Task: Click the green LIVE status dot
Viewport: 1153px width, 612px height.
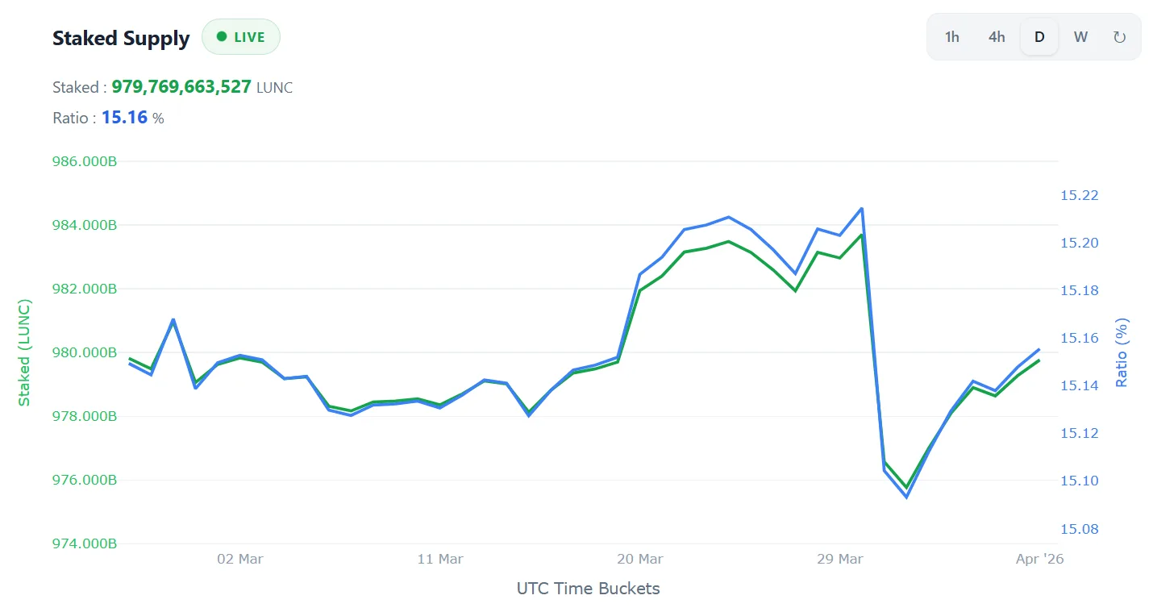Action: pyautogui.click(x=222, y=36)
